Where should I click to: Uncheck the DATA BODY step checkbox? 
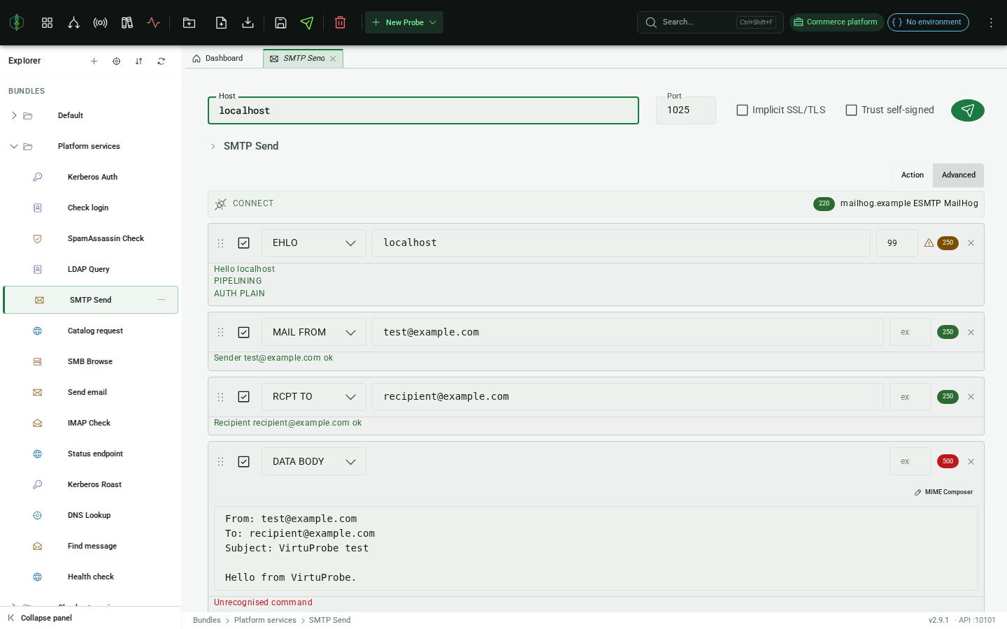click(x=243, y=462)
